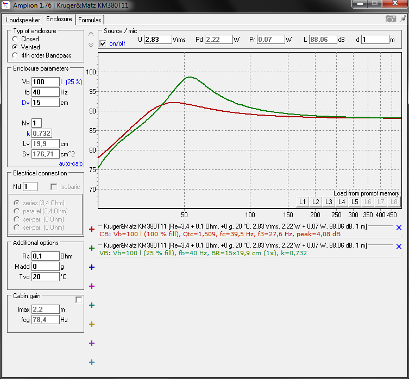Click the d distance input field

click(x=375, y=40)
